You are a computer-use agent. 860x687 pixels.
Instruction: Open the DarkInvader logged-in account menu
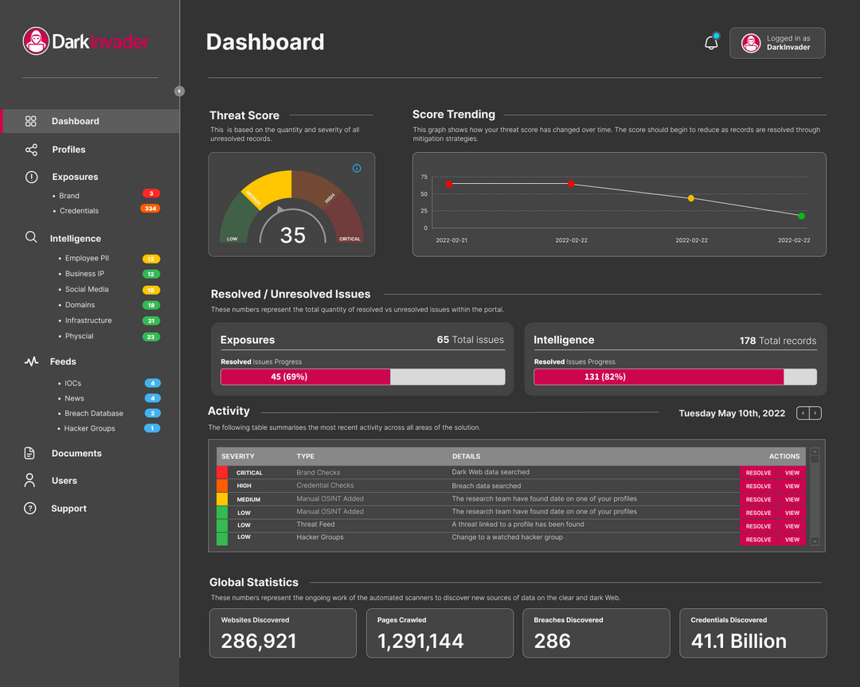coord(776,43)
